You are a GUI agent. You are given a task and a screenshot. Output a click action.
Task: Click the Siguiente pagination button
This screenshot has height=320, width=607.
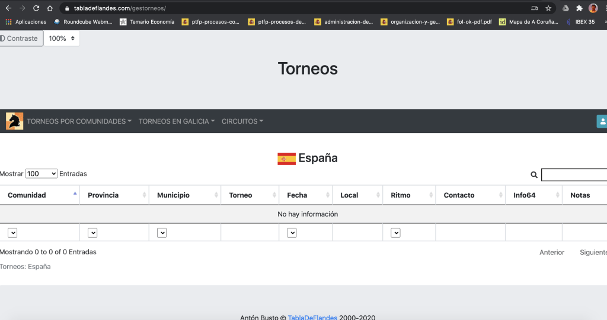tap(593, 253)
